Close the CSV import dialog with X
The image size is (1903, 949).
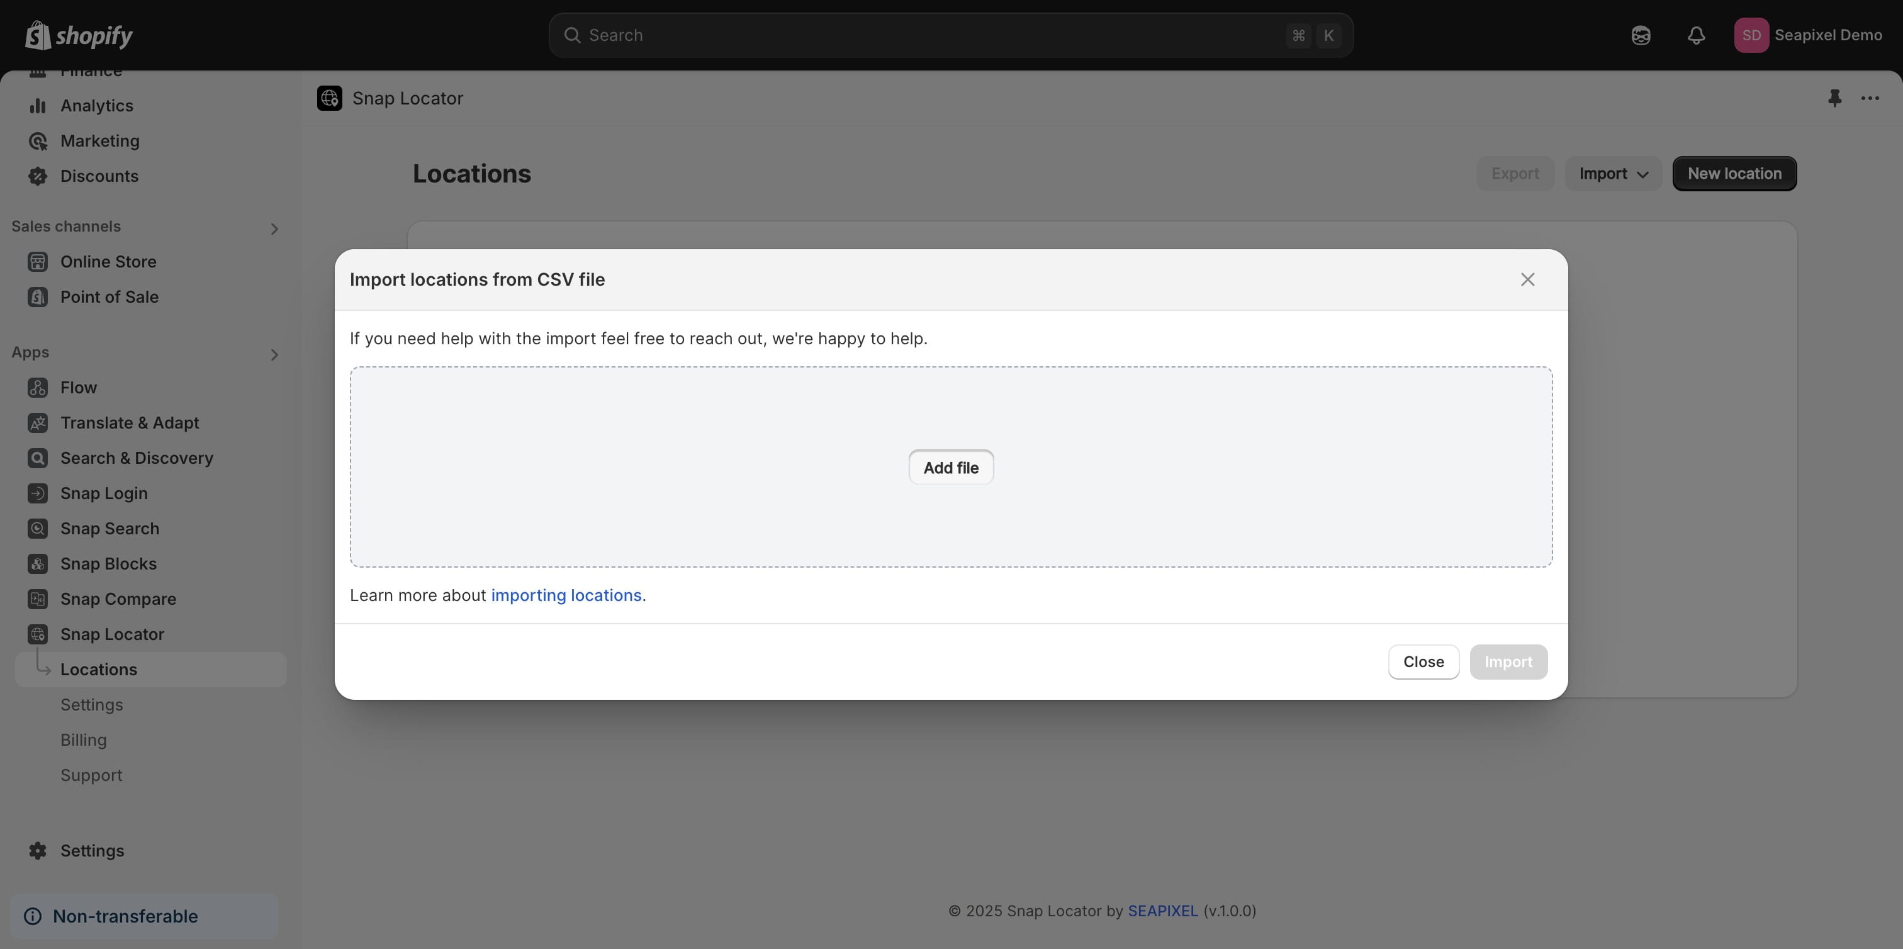(x=1528, y=280)
